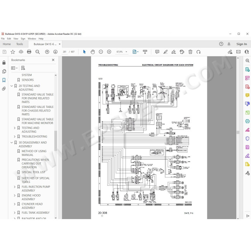This screenshot has height=251, width=251.
Task: Go to the next page arrow
Action: [x=55, y=52]
